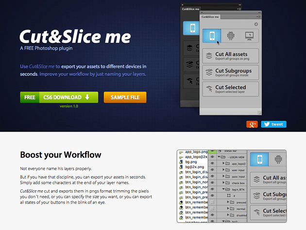Select iPhone device in the dark panel
Image resolution: width=306 pixels, height=230 pixels.
point(191,28)
